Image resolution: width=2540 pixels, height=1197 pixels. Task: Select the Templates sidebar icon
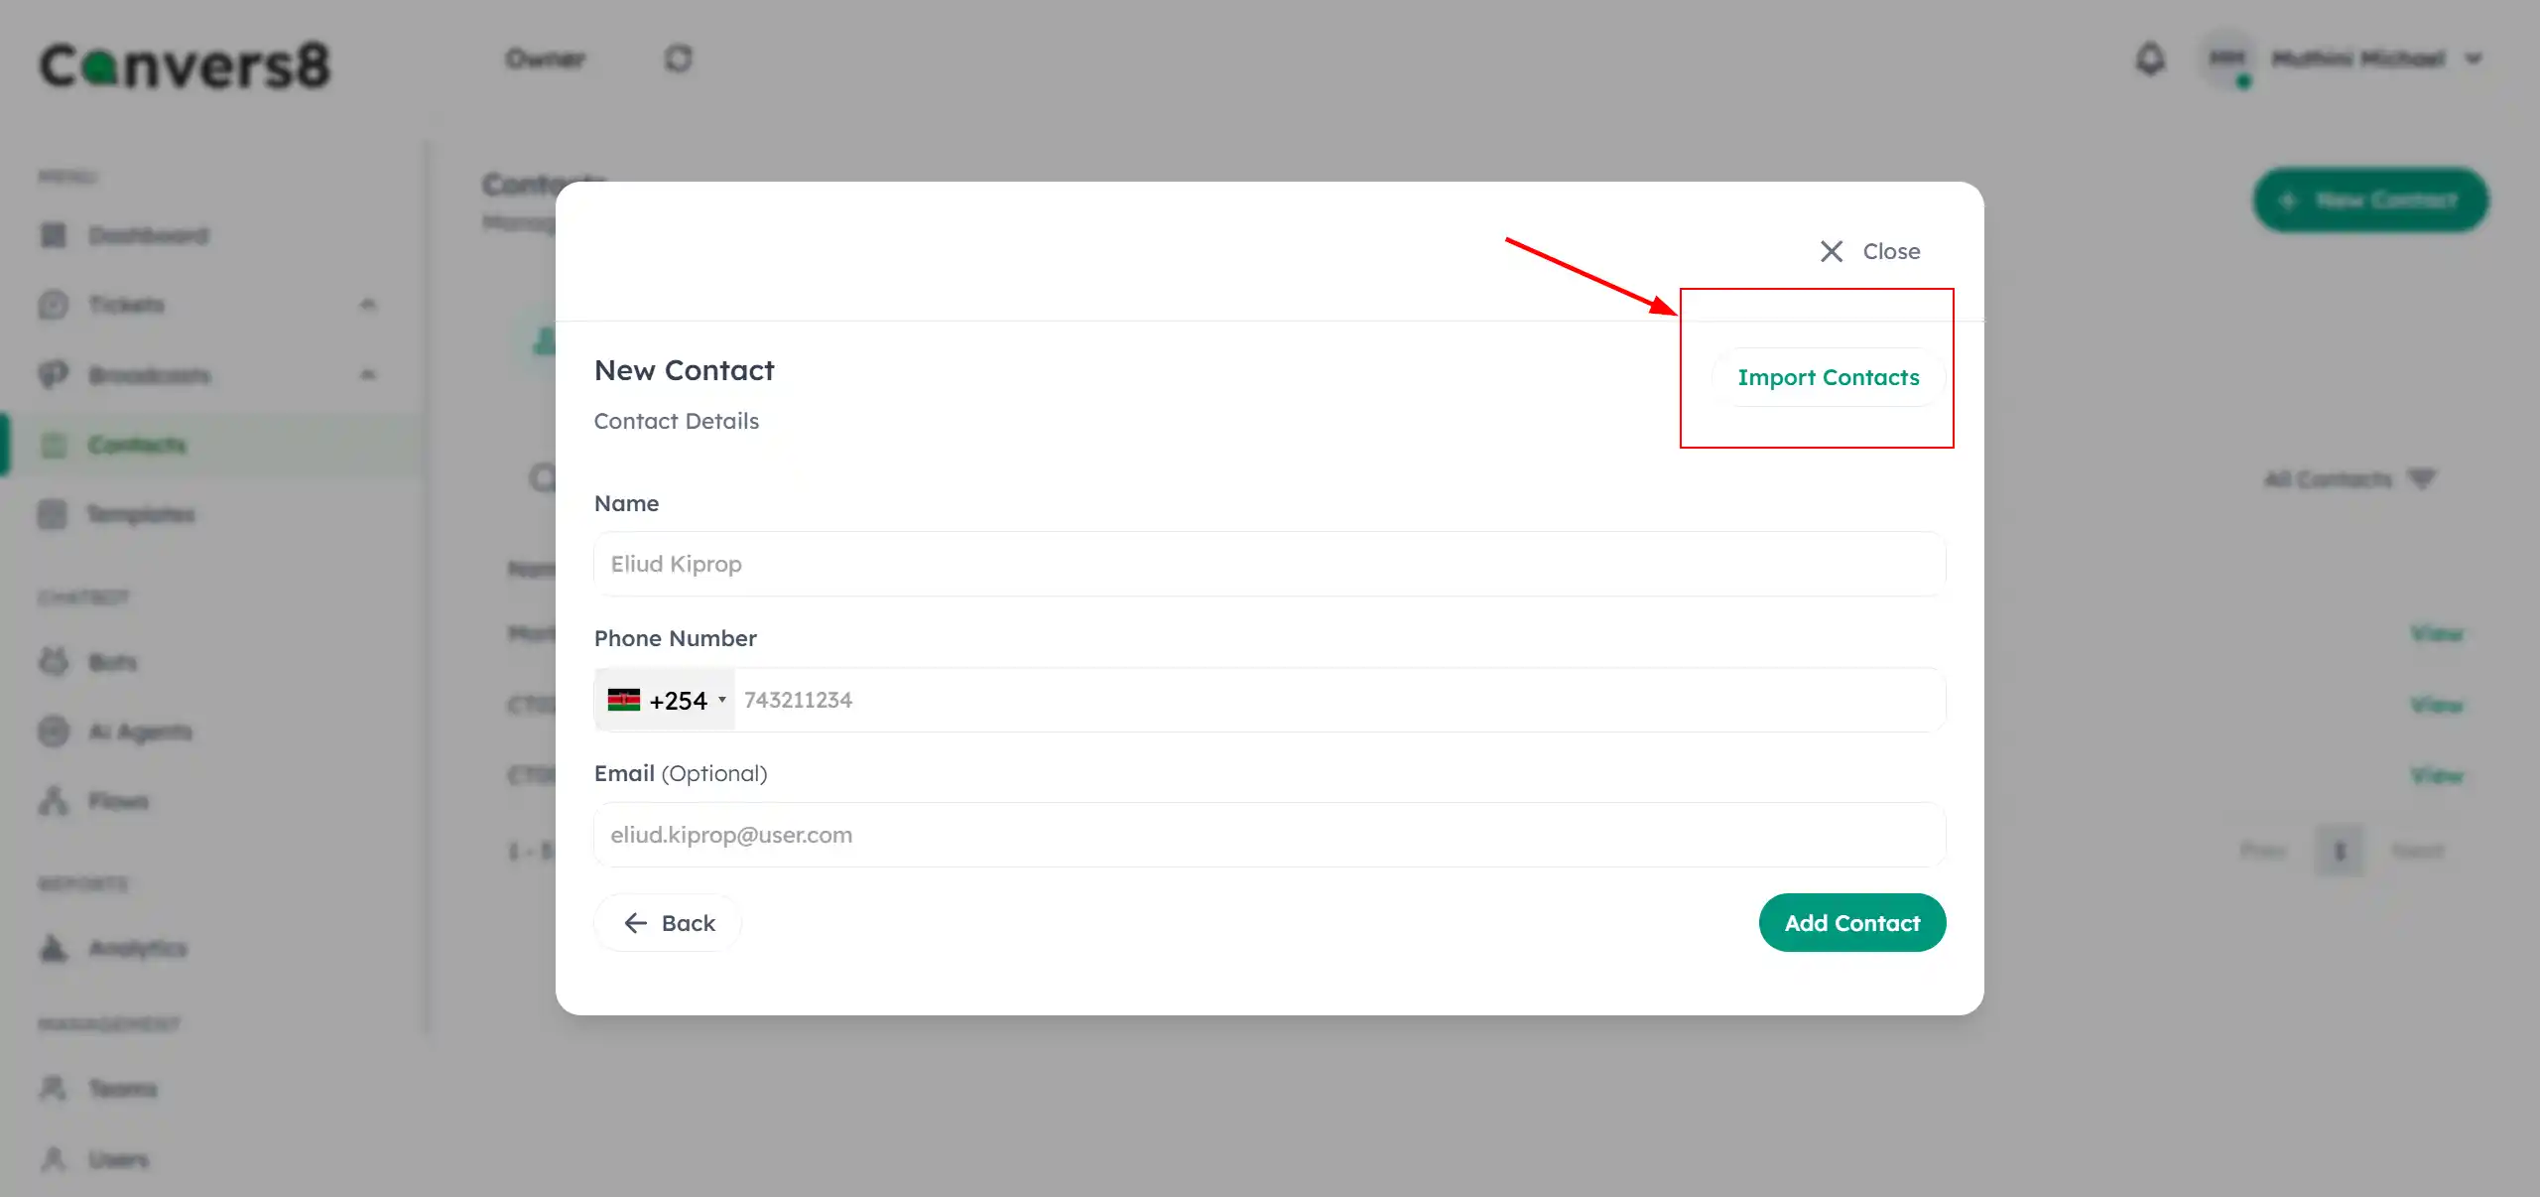[55, 514]
